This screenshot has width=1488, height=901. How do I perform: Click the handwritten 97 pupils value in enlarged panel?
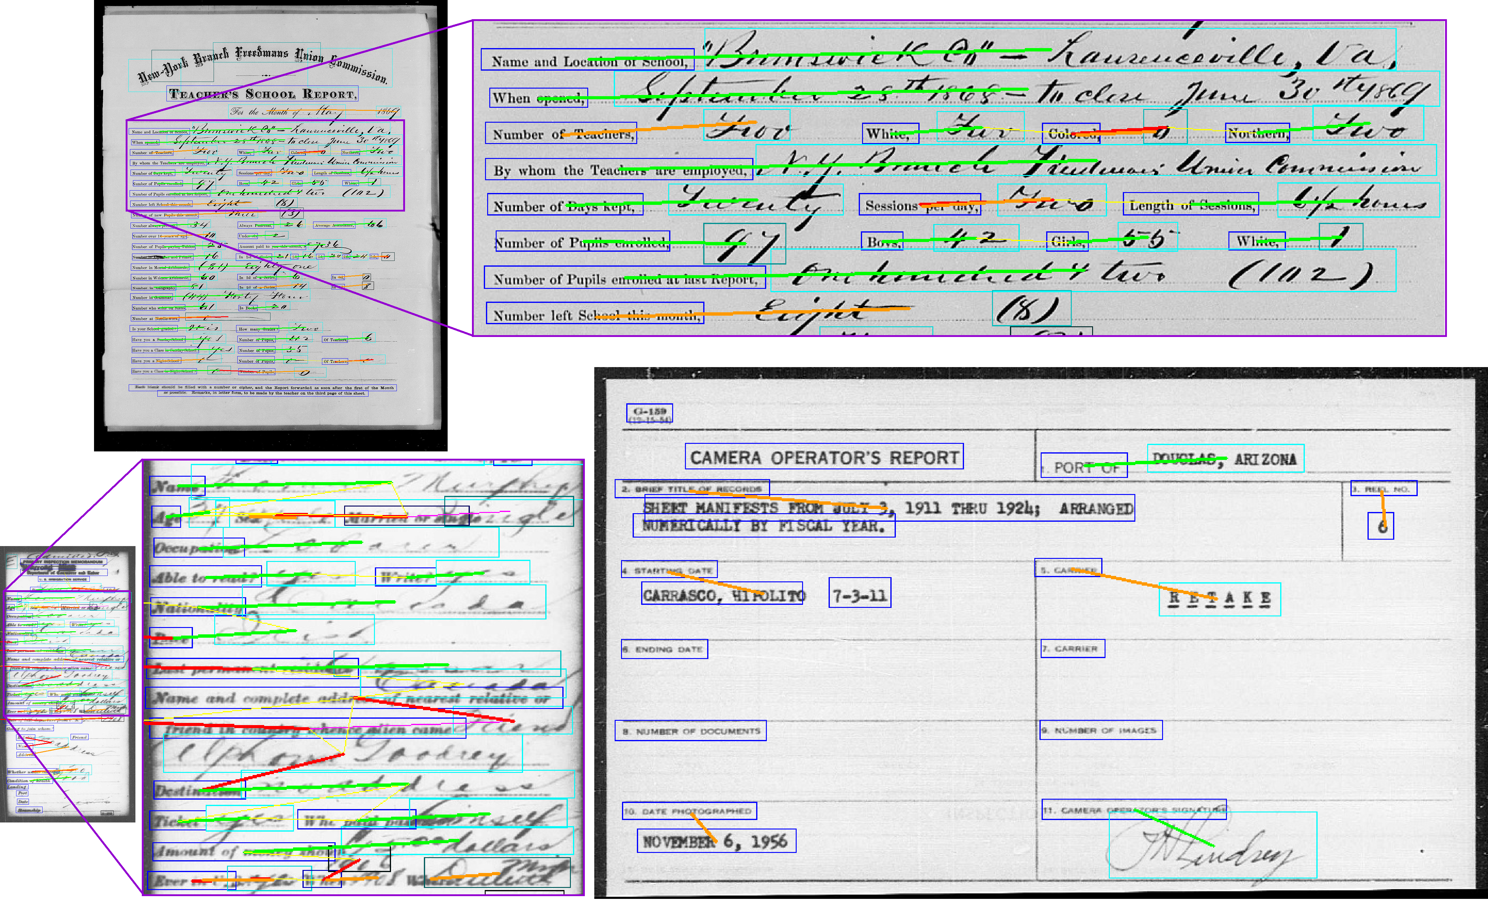point(744,244)
